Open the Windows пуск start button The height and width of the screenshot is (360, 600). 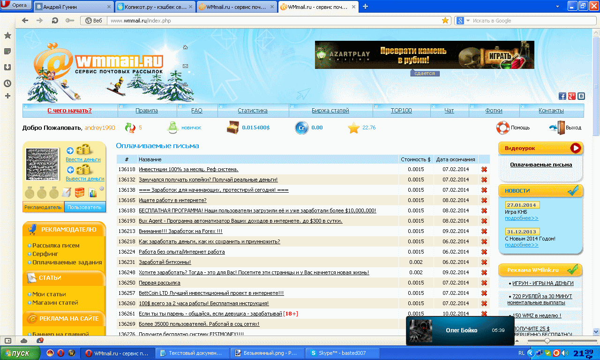coord(20,353)
